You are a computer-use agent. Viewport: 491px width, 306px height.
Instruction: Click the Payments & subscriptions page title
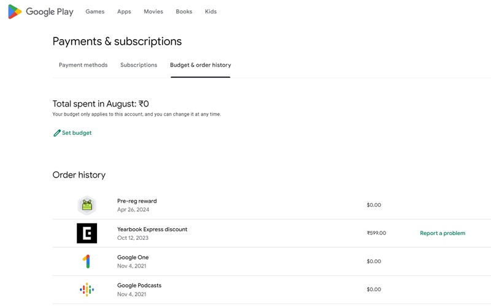[x=117, y=42]
